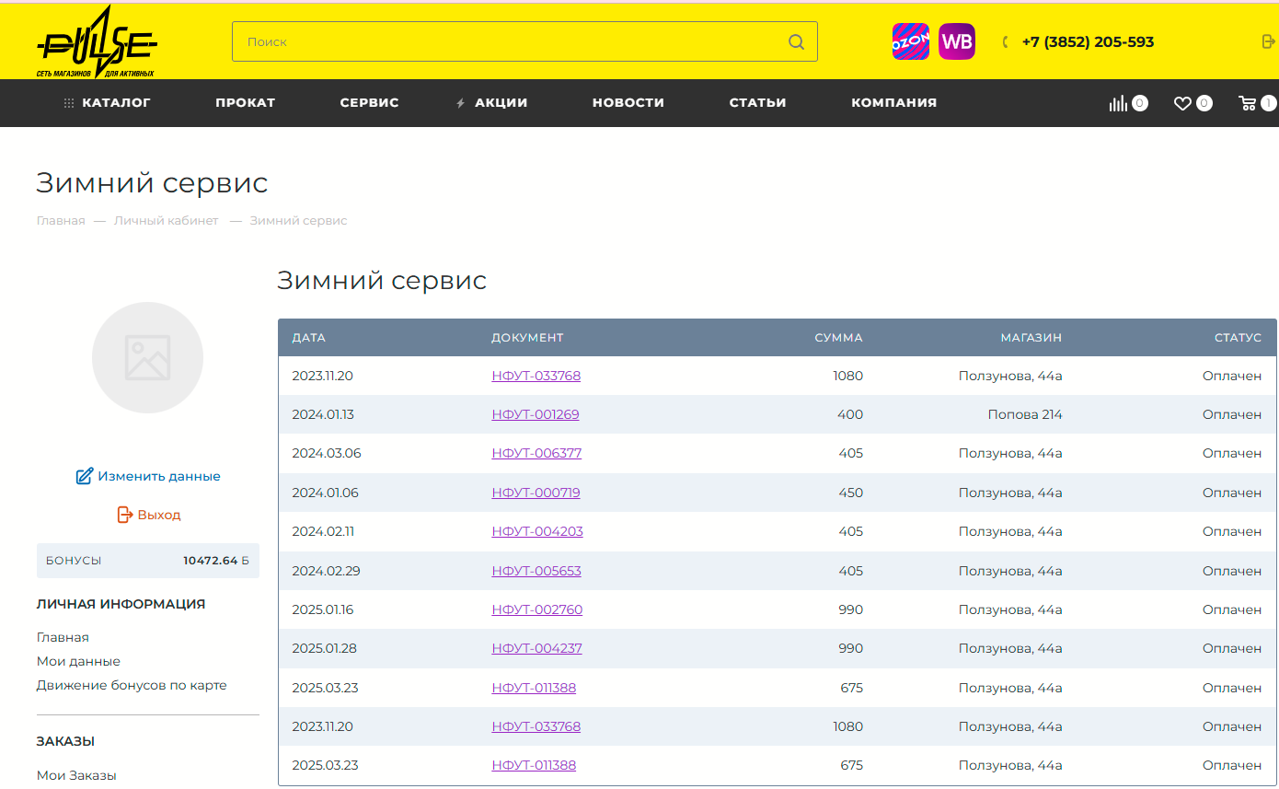1279x789 pixels.
Task: Click the Личный кабинет breadcrumb
Action: click(166, 221)
